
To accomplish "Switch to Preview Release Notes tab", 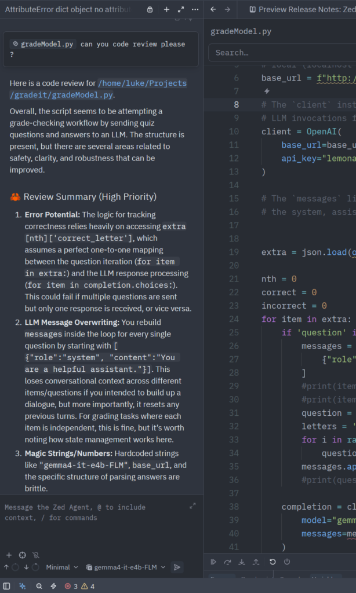I will 302,9.
